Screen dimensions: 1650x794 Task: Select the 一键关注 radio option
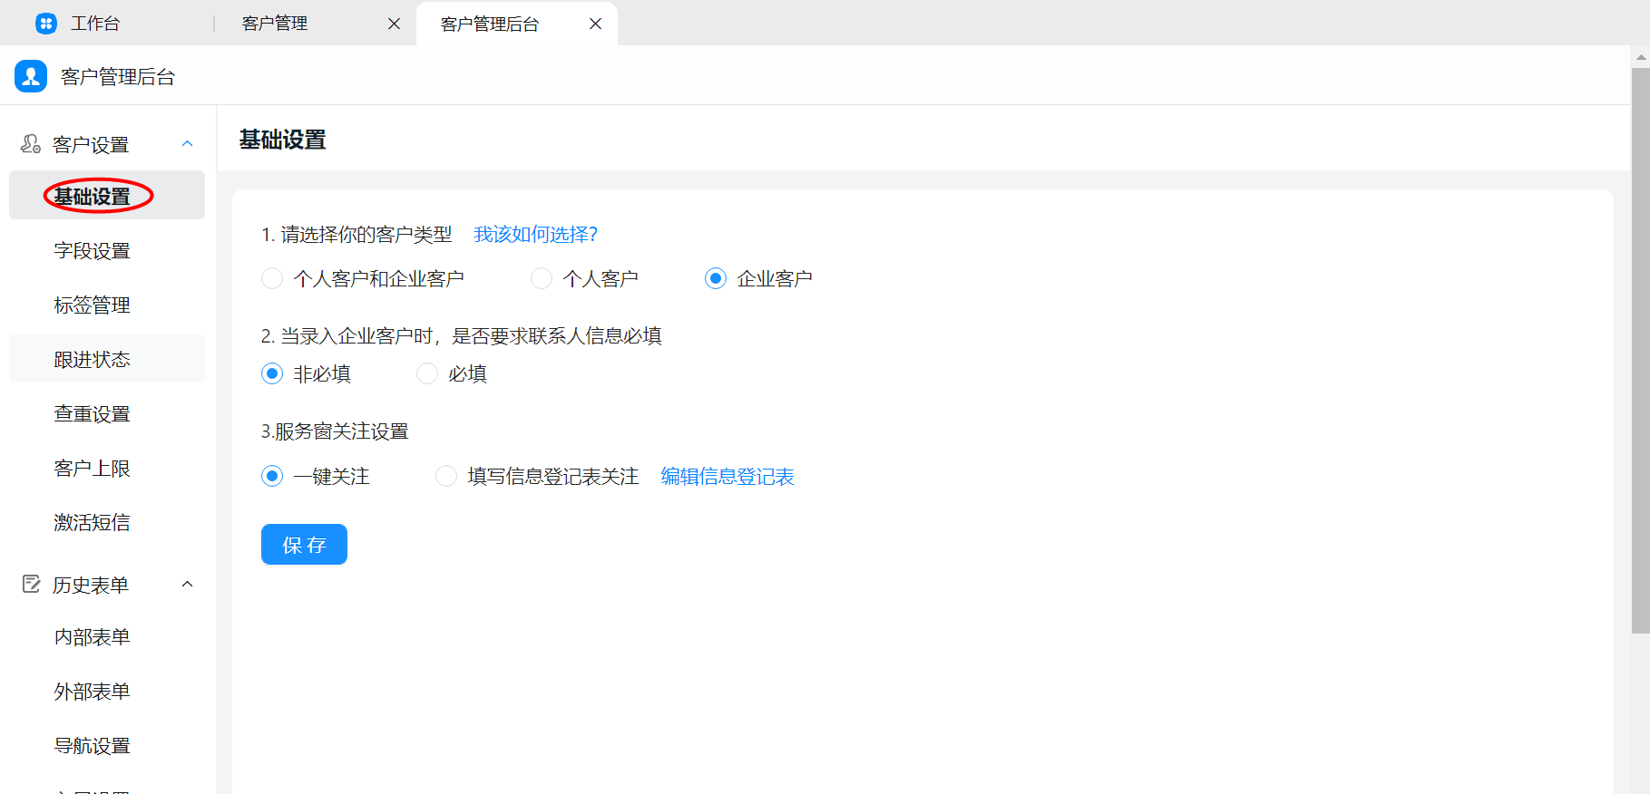[x=272, y=476]
